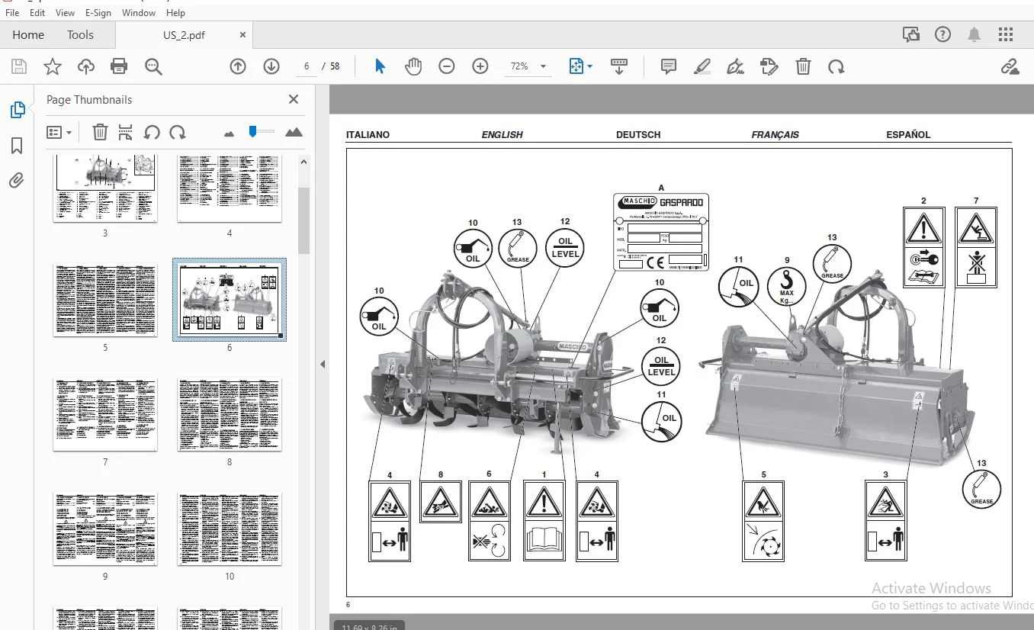Open the share review icon top right
The width and height of the screenshot is (1034, 630).
910,34
